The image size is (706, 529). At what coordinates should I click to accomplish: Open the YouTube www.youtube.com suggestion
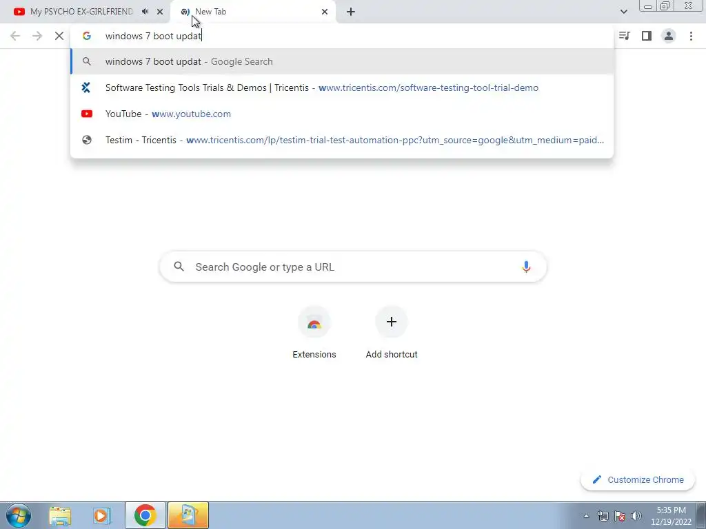pyautogui.click(x=342, y=114)
